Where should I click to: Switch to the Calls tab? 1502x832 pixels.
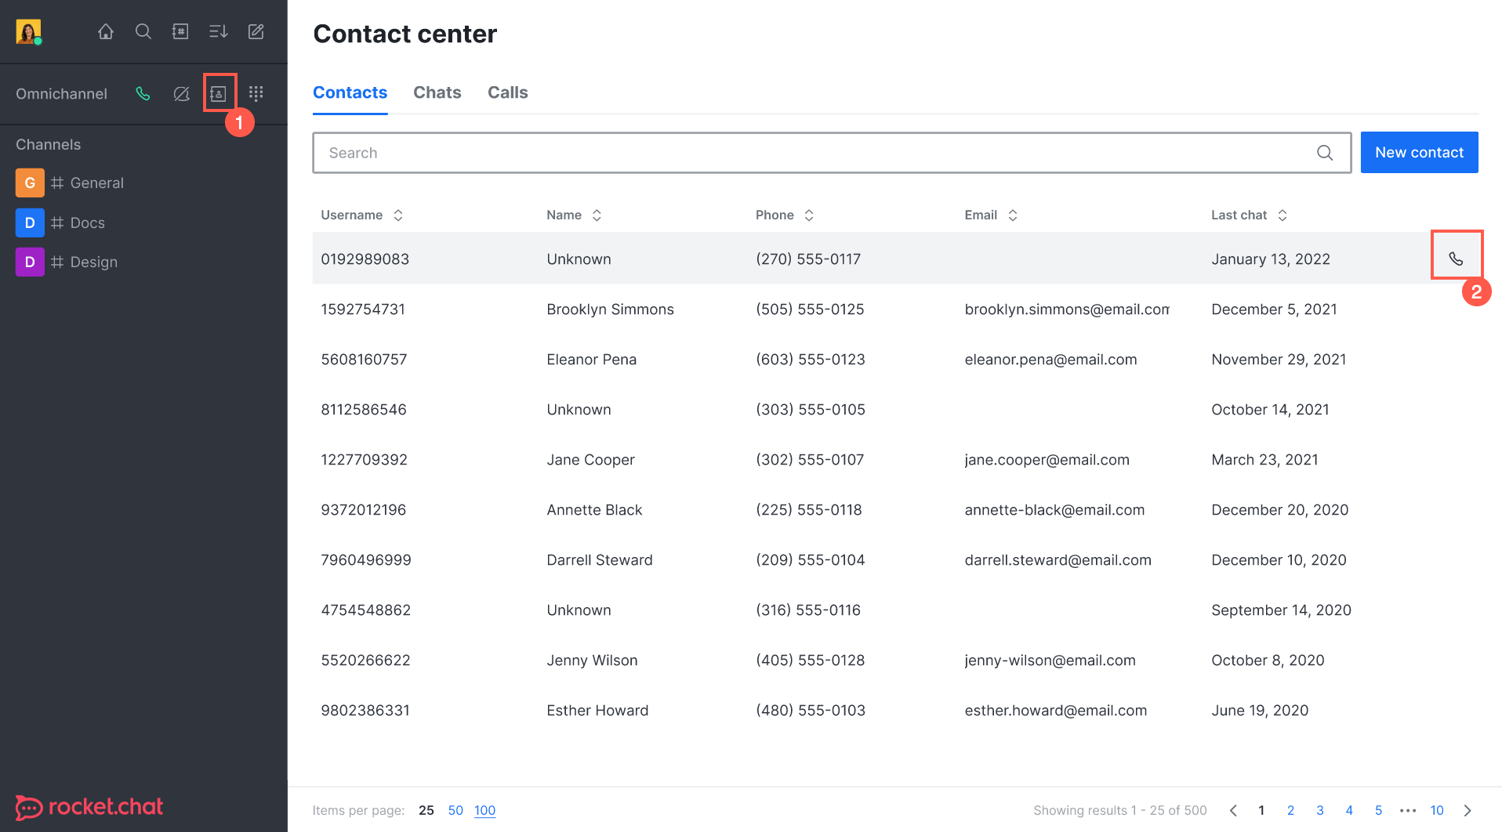(507, 92)
